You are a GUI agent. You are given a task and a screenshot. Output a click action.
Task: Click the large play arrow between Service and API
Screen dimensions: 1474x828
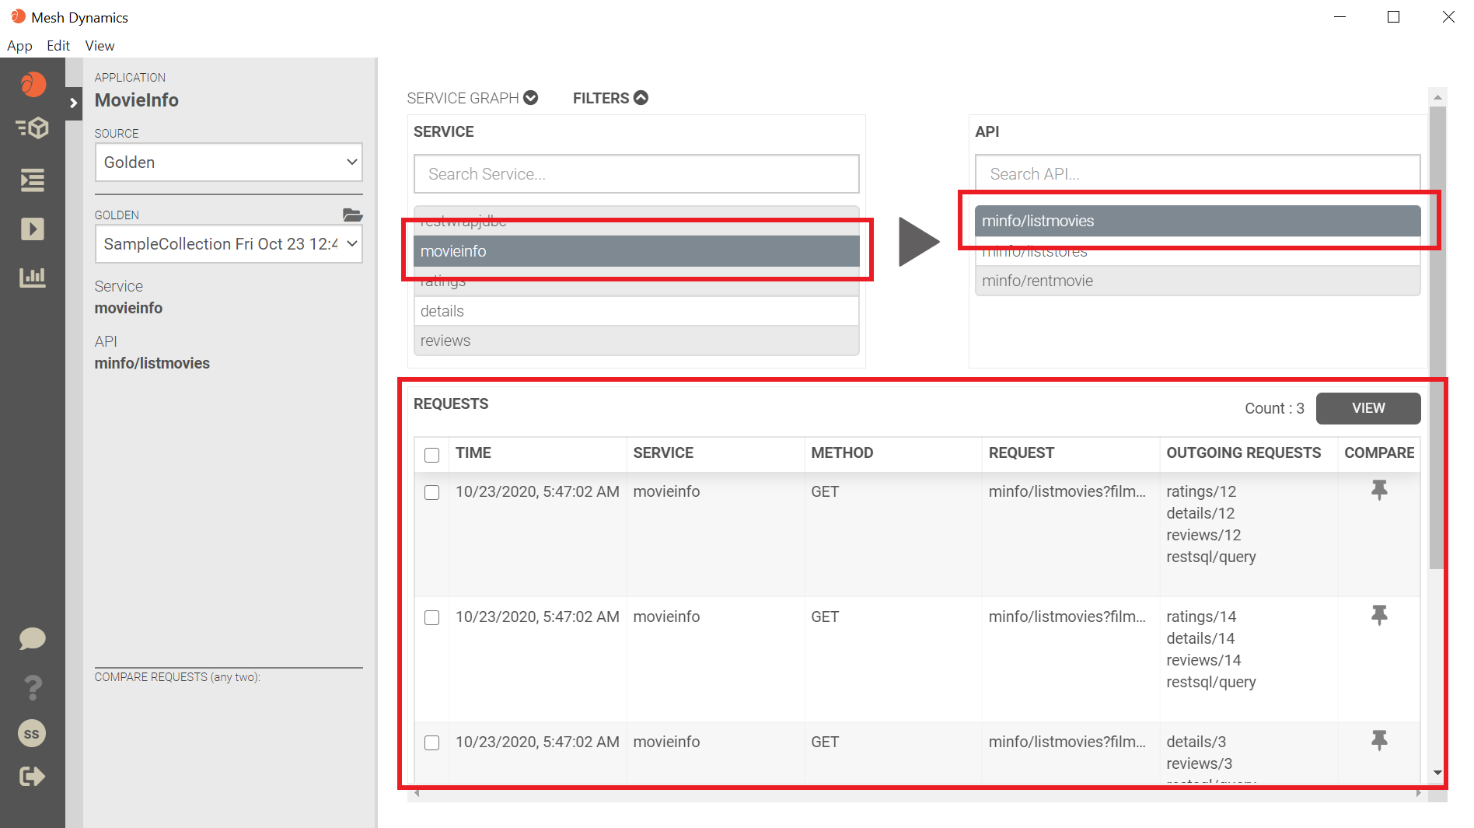coord(919,242)
